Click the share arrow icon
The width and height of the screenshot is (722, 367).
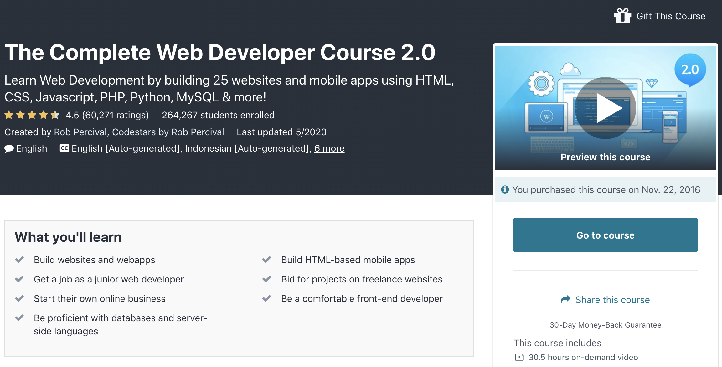point(565,300)
